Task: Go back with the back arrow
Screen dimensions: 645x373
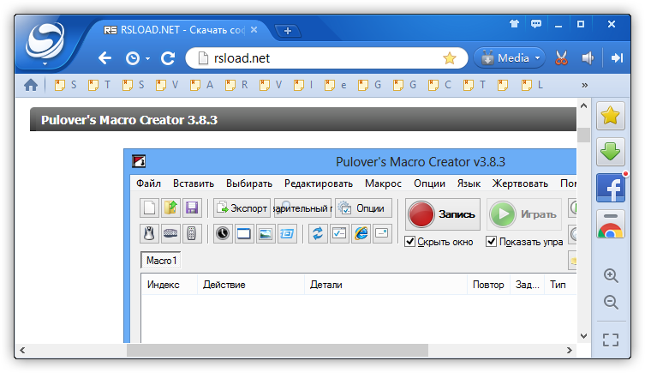Action: pos(105,58)
